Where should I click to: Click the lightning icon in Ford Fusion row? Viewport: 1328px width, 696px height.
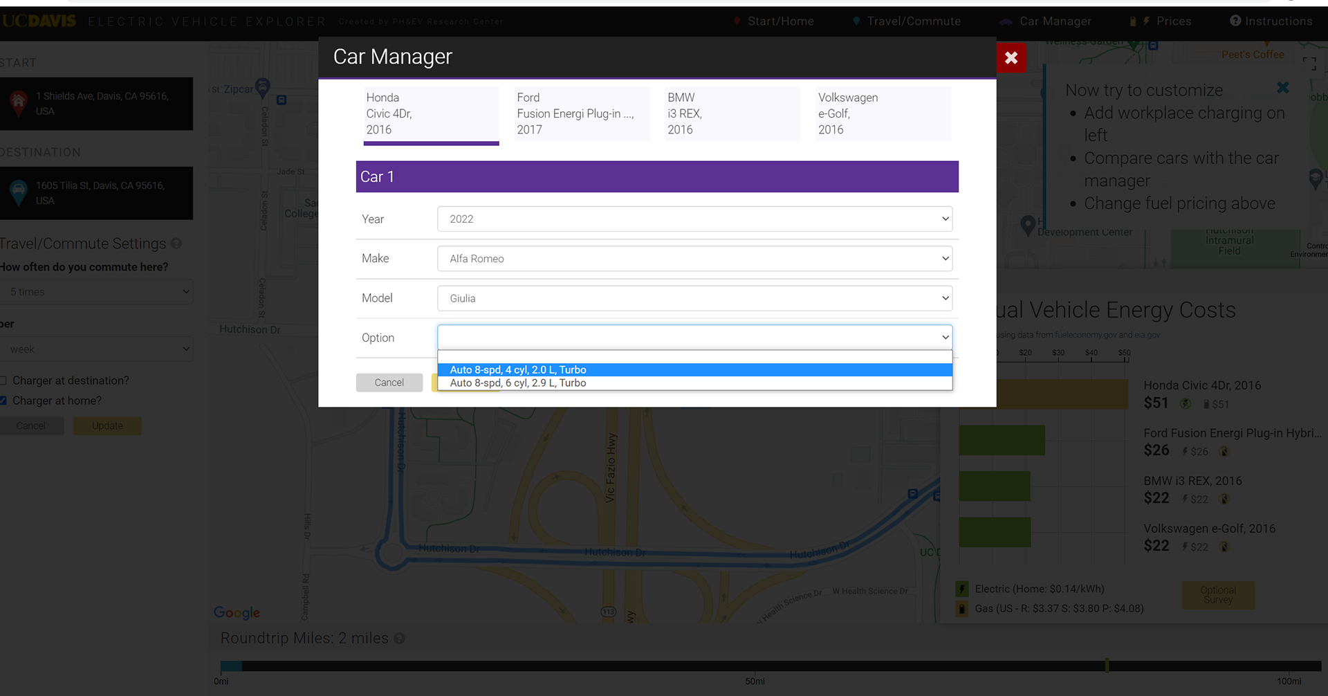point(1185,452)
